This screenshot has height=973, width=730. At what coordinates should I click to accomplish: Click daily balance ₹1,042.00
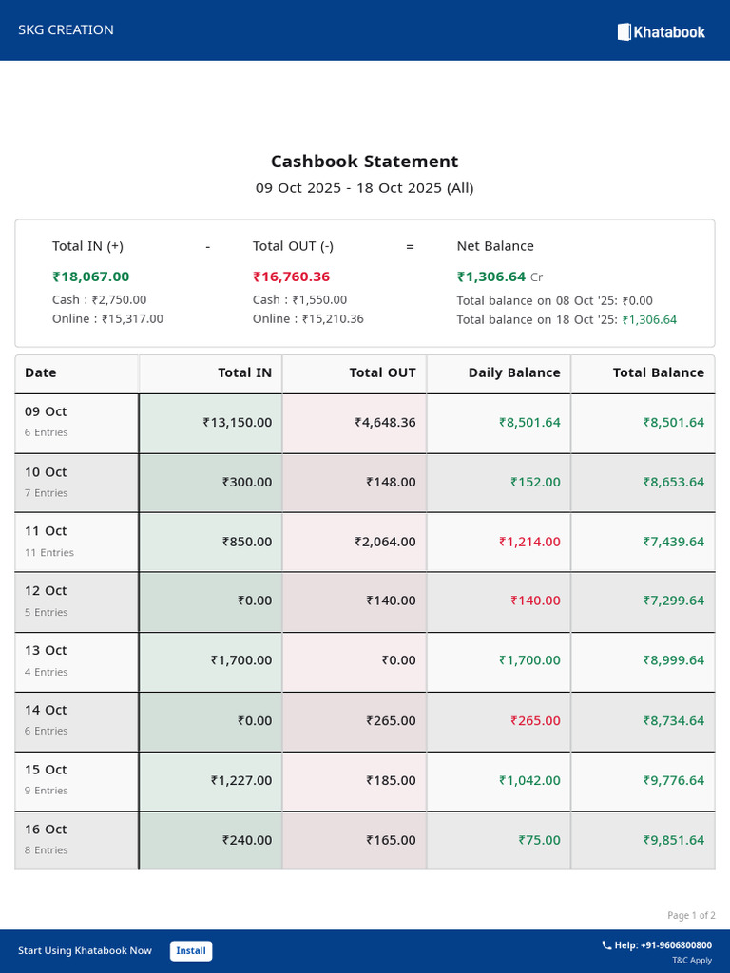[529, 781]
